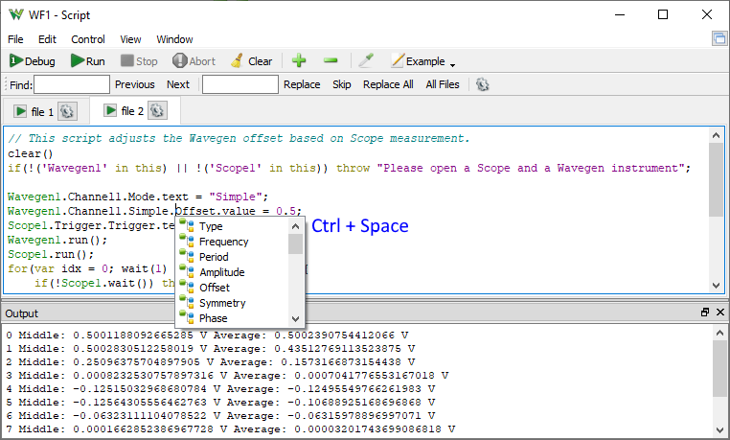Open the Example dropdown menu
Image resolution: width=730 pixels, height=440 pixels.
[x=422, y=61]
